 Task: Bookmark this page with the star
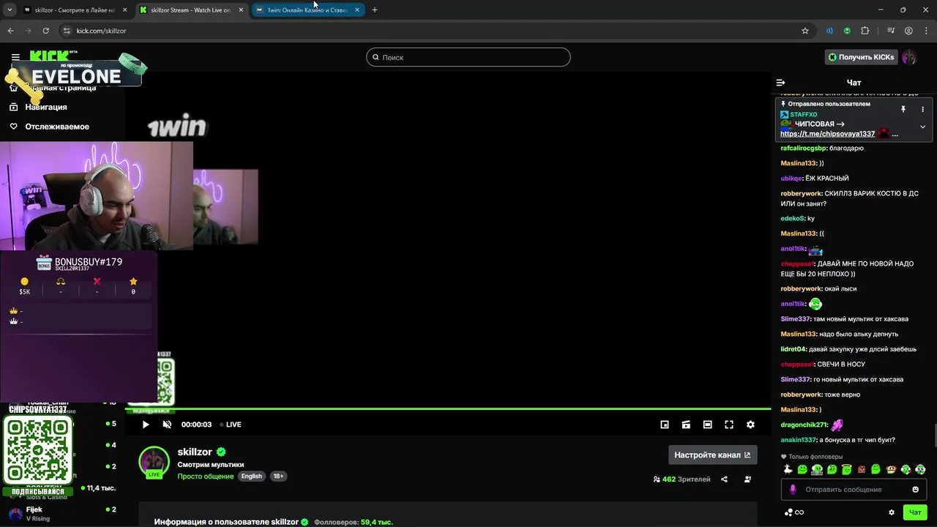pos(805,31)
